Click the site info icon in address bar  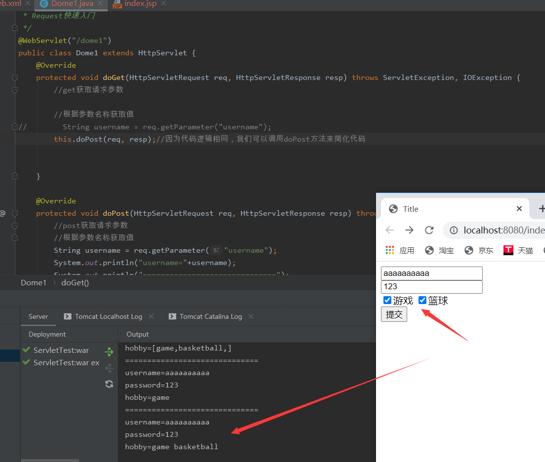454,231
